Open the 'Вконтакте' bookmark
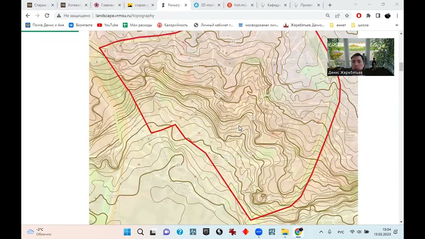 click(81, 25)
